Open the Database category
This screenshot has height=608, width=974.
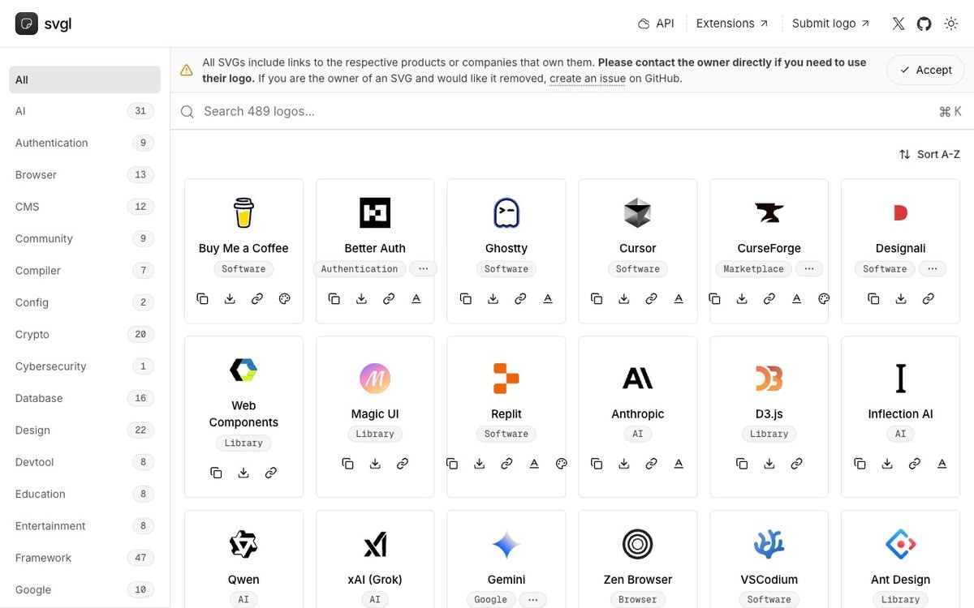[84, 398]
